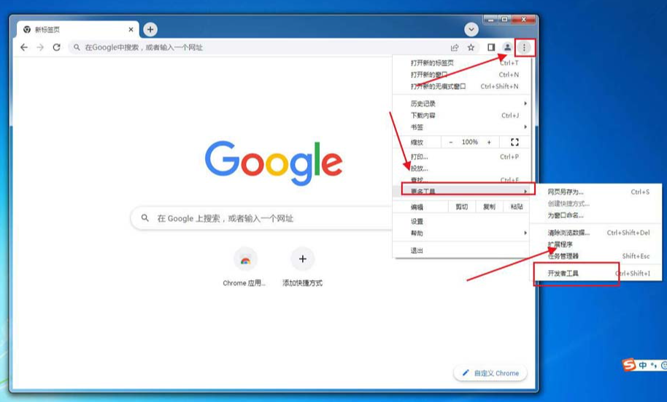Viewport: 667px width, 402px height.
Task: Select the 新标签页 tab
Action: point(78,29)
